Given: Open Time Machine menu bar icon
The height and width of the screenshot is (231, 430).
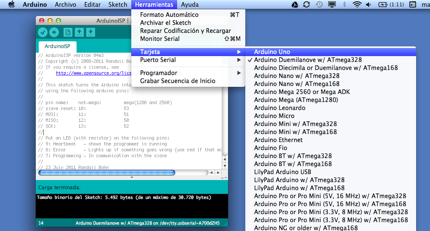Looking at the screenshot, I should click(319, 4).
